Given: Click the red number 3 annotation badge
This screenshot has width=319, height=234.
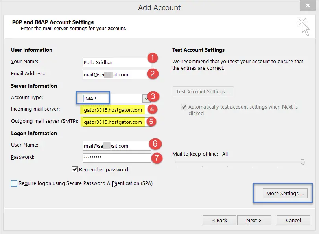Looking at the screenshot, I should tap(153, 96).
